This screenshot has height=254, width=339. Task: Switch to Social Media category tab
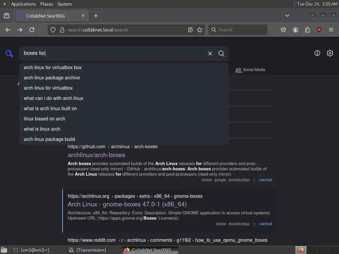pyautogui.click(x=250, y=70)
